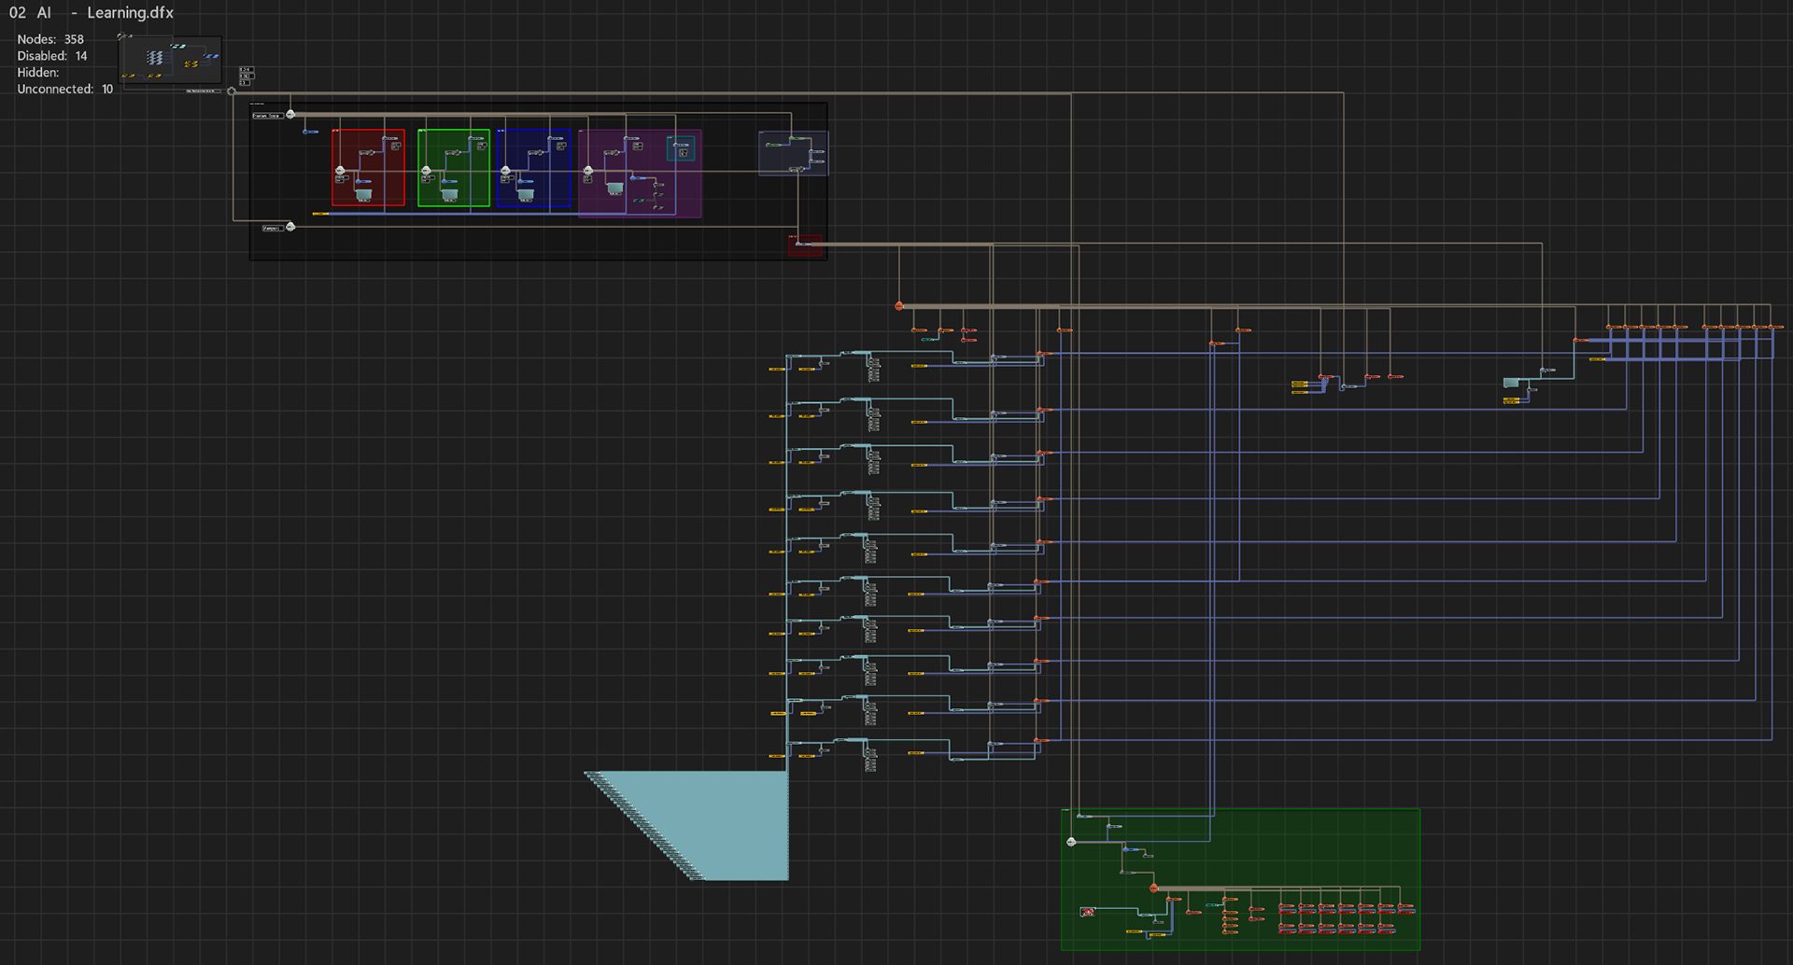Select the small dark red group box
1793x965 pixels.
805,245
